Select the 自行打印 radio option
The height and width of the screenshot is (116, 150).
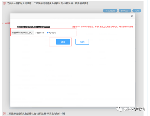[36, 33]
